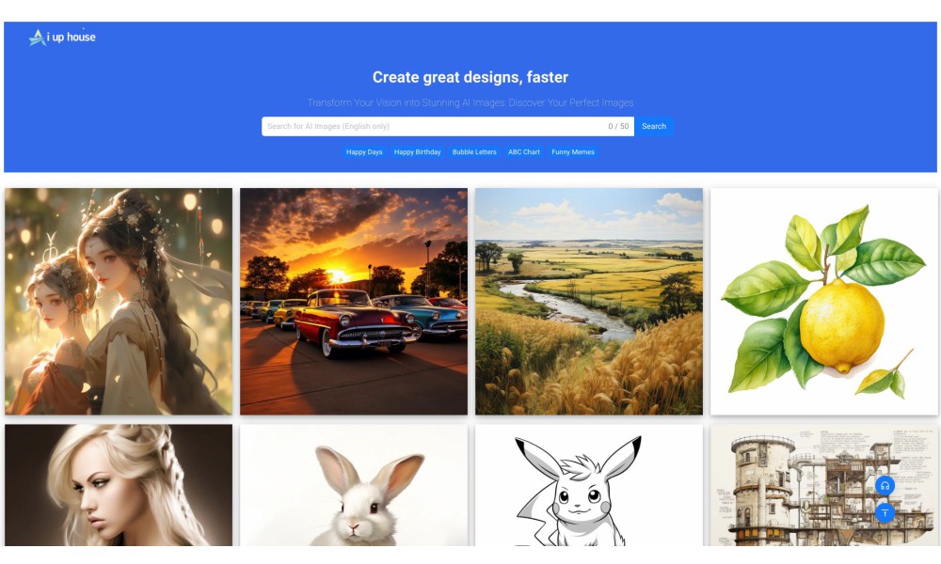The width and height of the screenshot is (941, 564).
Task: Open the Pikachu line drawing image
Action: coord(589,485)
